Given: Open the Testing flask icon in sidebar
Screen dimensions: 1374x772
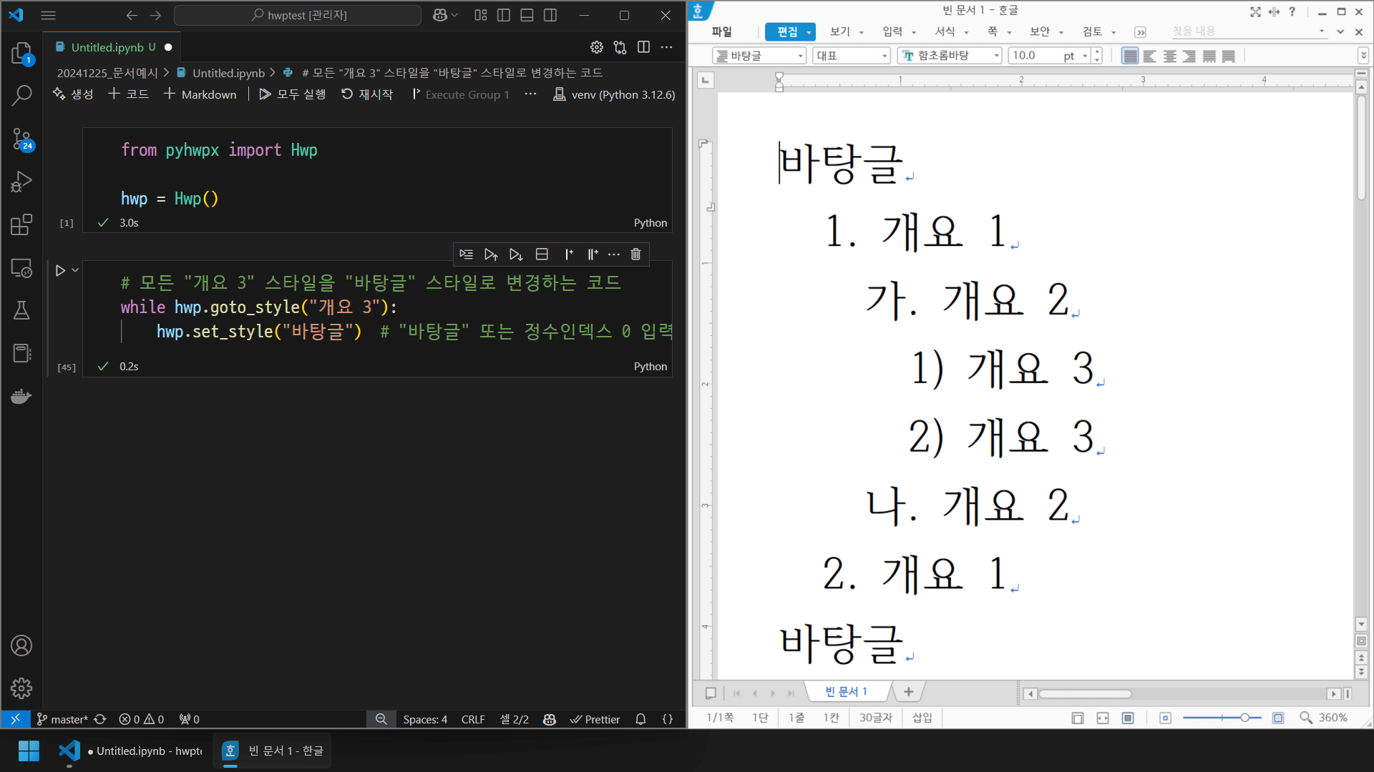Looking at the screenshot, I should click(x=21, y=310).
